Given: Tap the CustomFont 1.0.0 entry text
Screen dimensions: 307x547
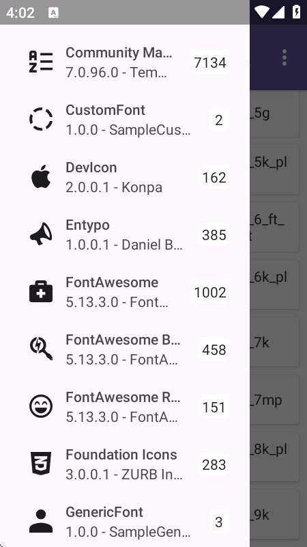Looking at the screenshot, I should point(128,120).
